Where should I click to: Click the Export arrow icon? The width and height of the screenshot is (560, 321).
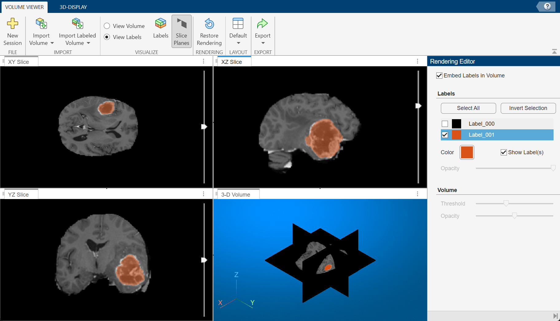point(262,24)
